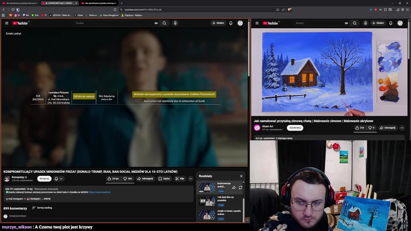Open the browser main menu
This screenshot has width=411, height=231.
coord(407,10)
